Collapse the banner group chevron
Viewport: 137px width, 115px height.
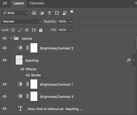(x=11, y=38)
